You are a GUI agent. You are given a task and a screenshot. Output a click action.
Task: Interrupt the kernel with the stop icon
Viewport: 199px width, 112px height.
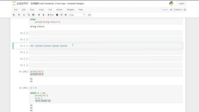(57, 15)
